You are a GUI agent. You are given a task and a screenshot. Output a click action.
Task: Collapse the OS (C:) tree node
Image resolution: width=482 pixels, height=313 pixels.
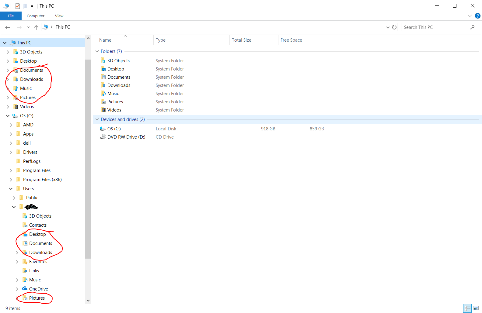(8, 116)
